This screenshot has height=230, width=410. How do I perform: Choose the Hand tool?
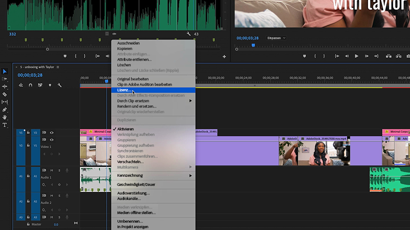[5, 117]
